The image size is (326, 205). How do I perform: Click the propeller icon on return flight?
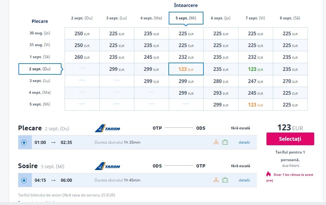(216, 180)
